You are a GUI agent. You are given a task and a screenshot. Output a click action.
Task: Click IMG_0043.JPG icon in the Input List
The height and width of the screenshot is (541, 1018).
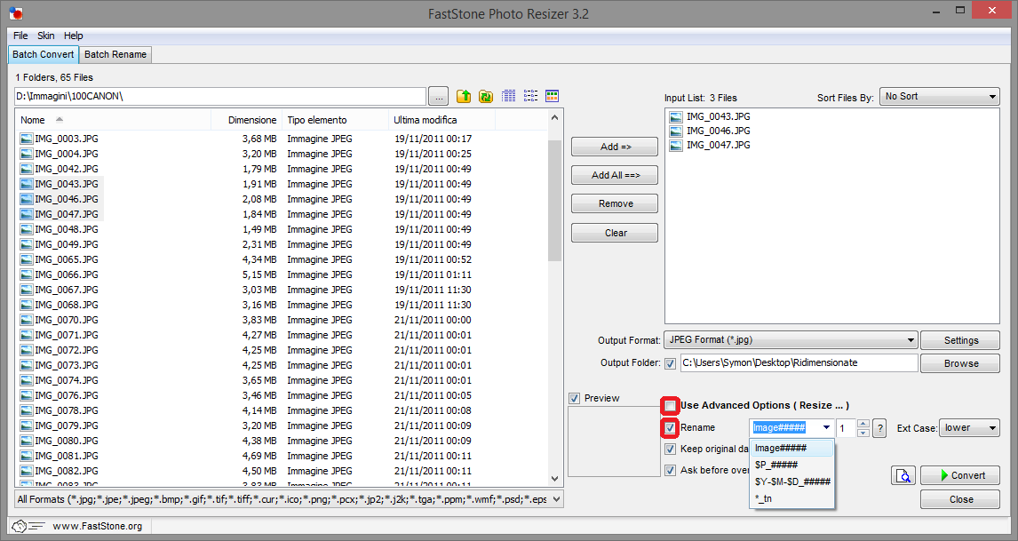click(676, 117)
